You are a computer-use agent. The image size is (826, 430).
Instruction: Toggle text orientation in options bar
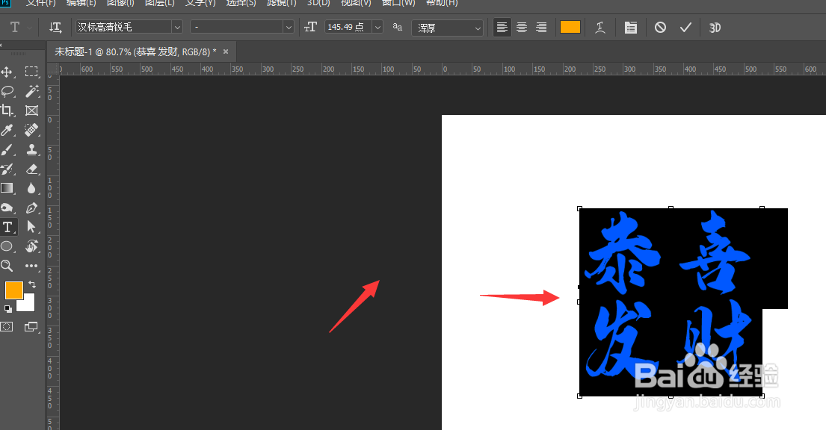[x=55, y=28]
